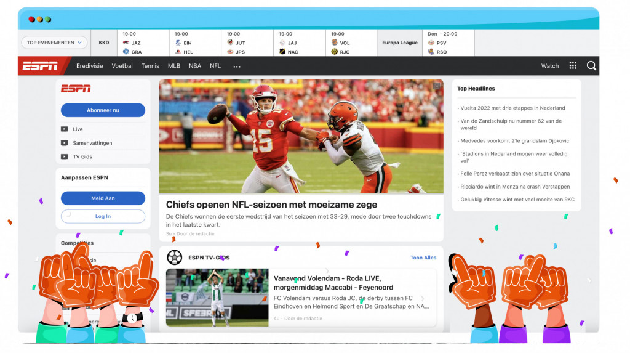The width and height of the screenshot is (630, 353).
Task: Open the Chiefs openen NFL-seizoen headline
Action: (x=271, y=205)
